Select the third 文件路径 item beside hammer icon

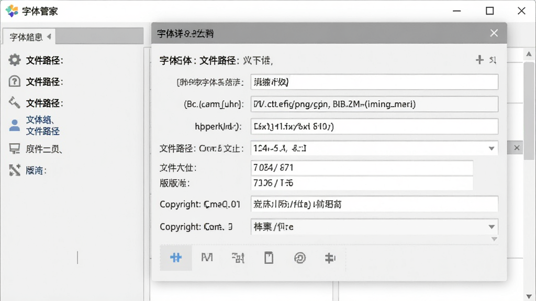(x=44, y=103)
